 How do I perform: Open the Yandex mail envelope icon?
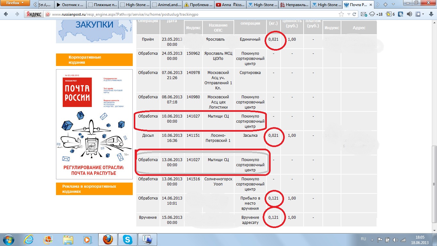(x=364, y=14)
